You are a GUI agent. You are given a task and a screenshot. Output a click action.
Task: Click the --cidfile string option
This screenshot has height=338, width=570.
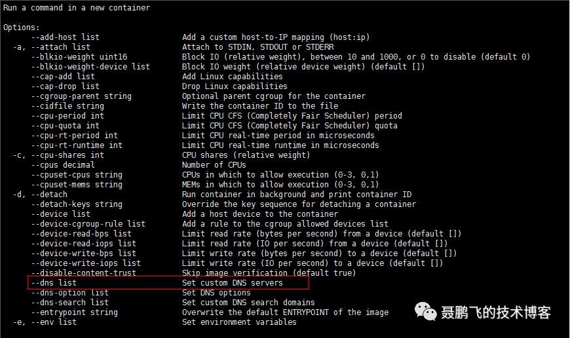tap(67, 105)
